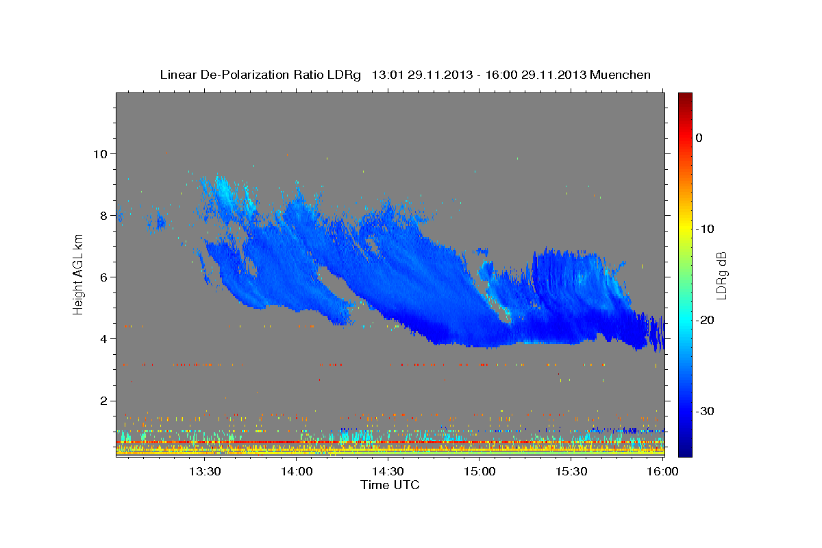Image resolution: width=822 pixels, height=548 pixels.
Task: Click the 16:00 time tick label
Action: coord(662,471)
